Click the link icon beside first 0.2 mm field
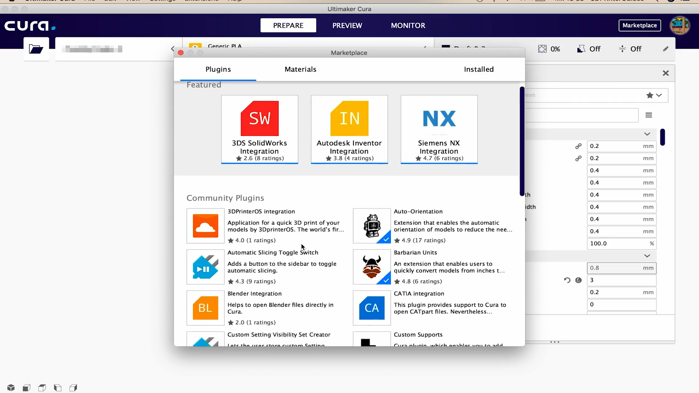The height and width of the screenshot is (393, 699). click(x=578, y=146)
